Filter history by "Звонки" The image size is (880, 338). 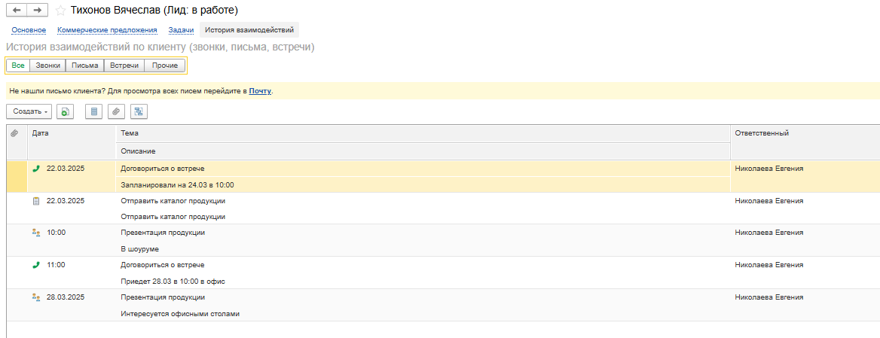(x=47, y=65)
